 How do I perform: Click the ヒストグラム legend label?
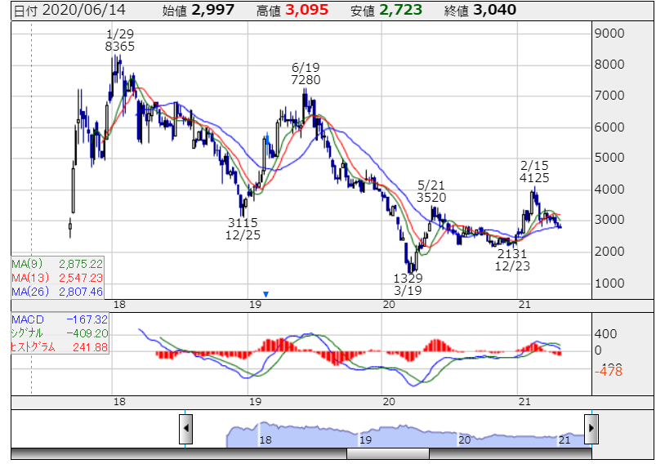[33, 347]
